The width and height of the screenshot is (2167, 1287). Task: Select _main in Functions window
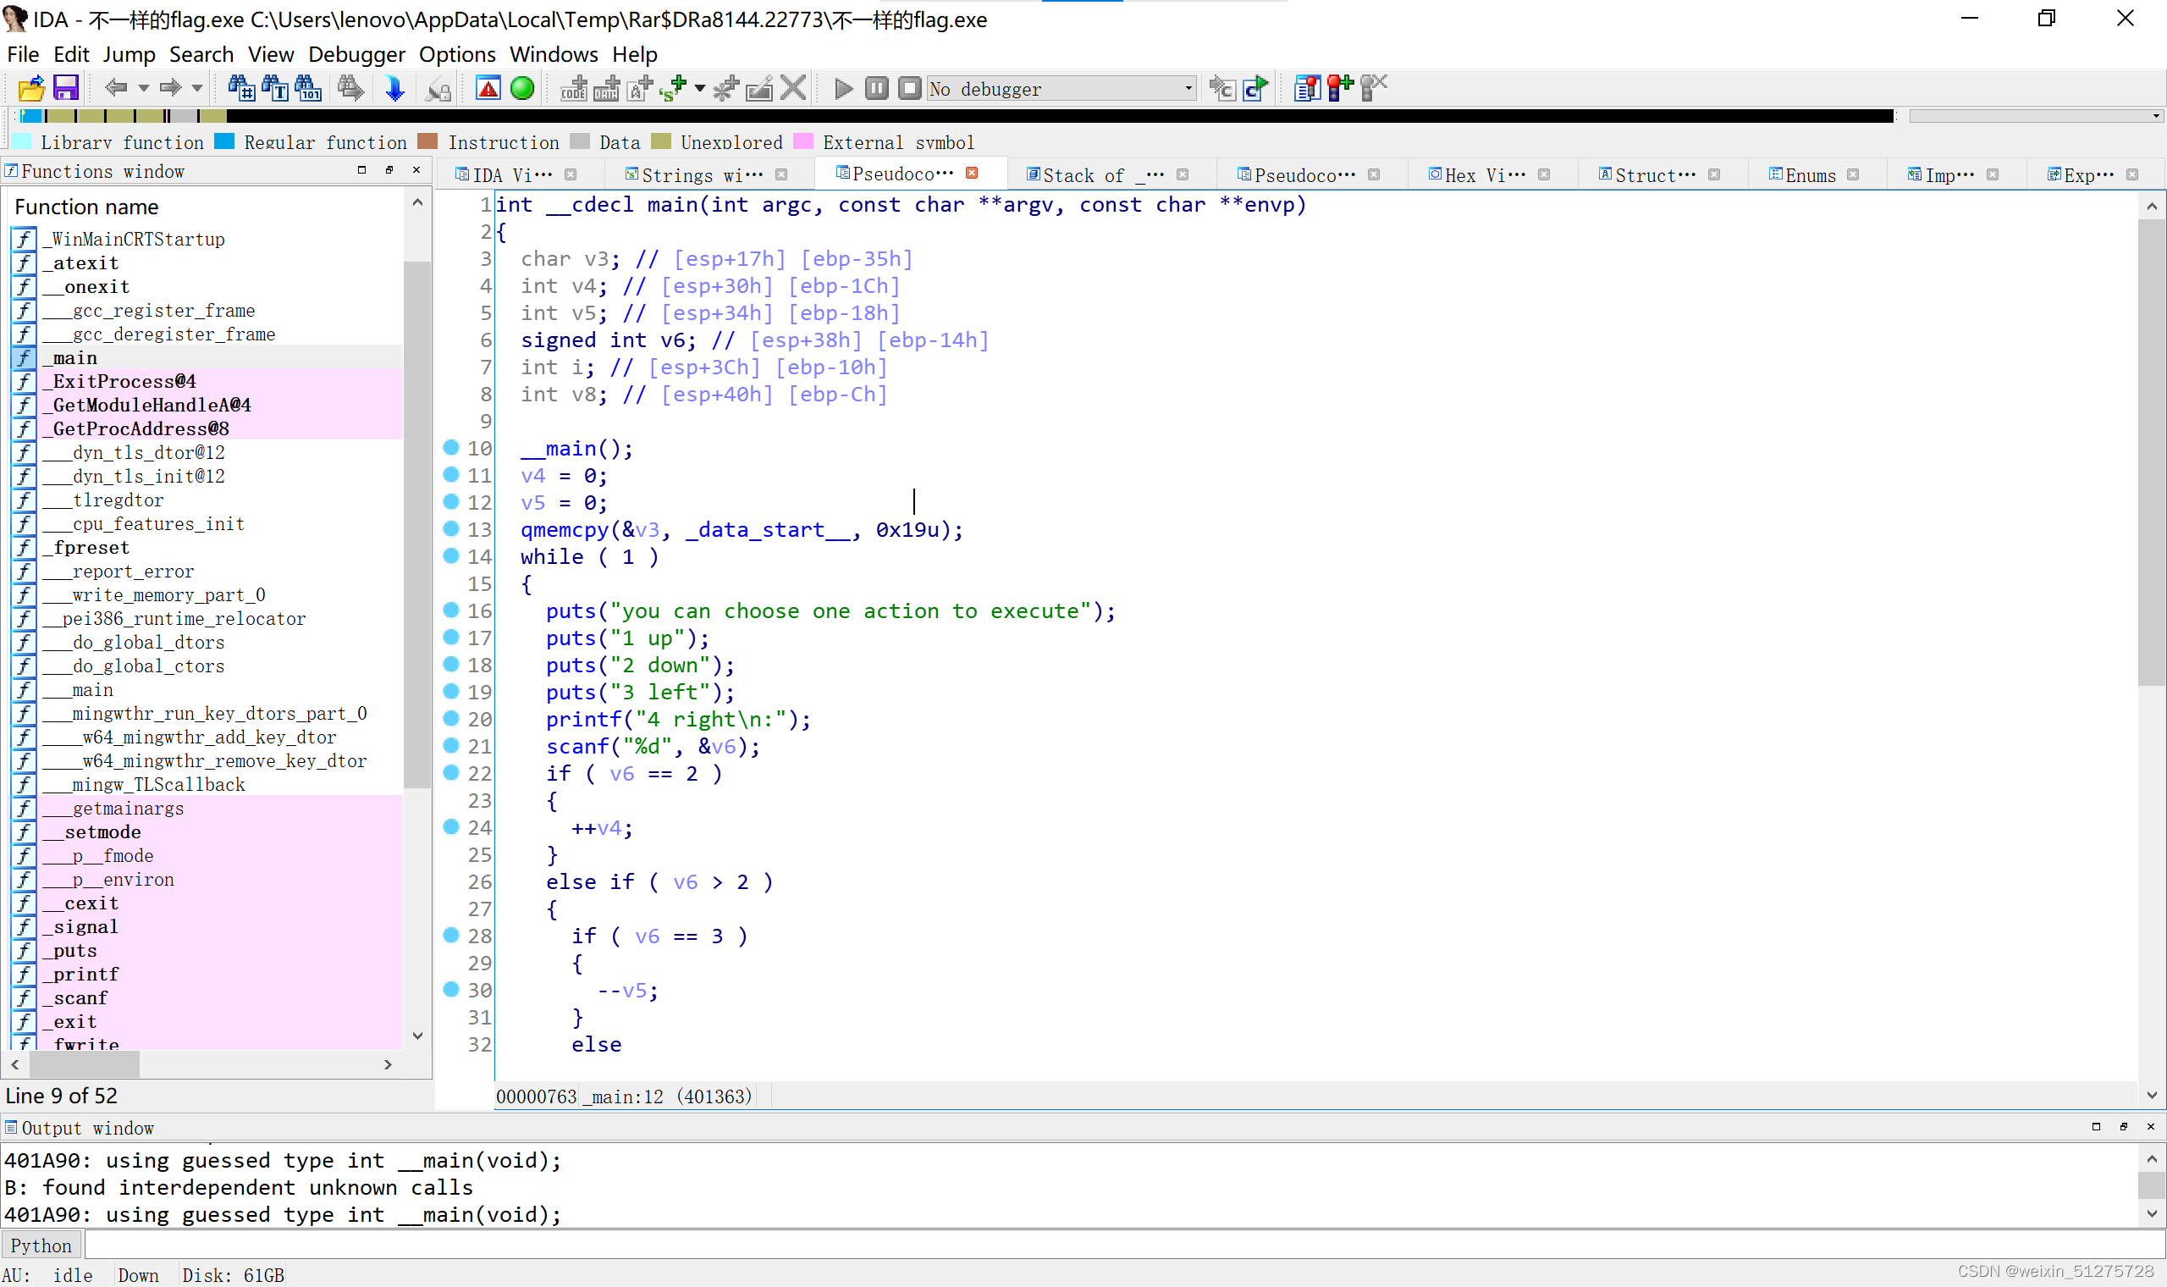207,357
